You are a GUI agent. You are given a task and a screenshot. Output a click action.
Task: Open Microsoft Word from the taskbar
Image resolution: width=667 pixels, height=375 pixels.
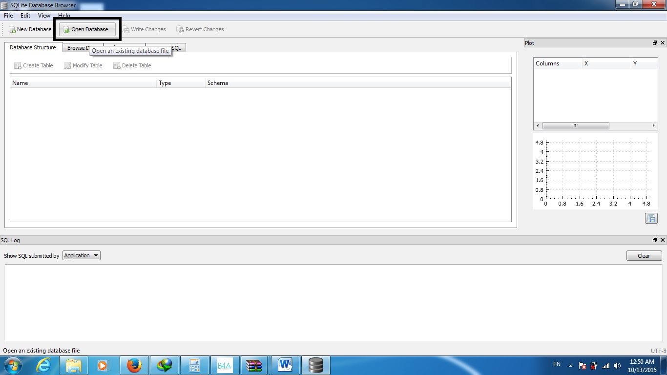click(x=285, y=365)
